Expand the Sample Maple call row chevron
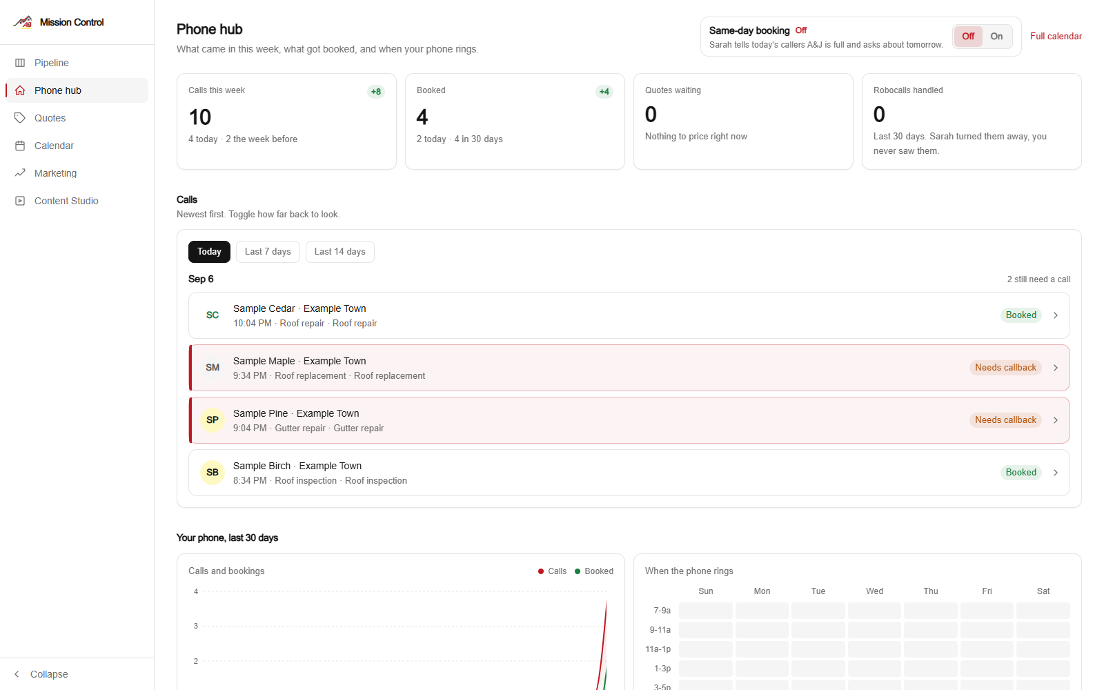 (1056, 368)
